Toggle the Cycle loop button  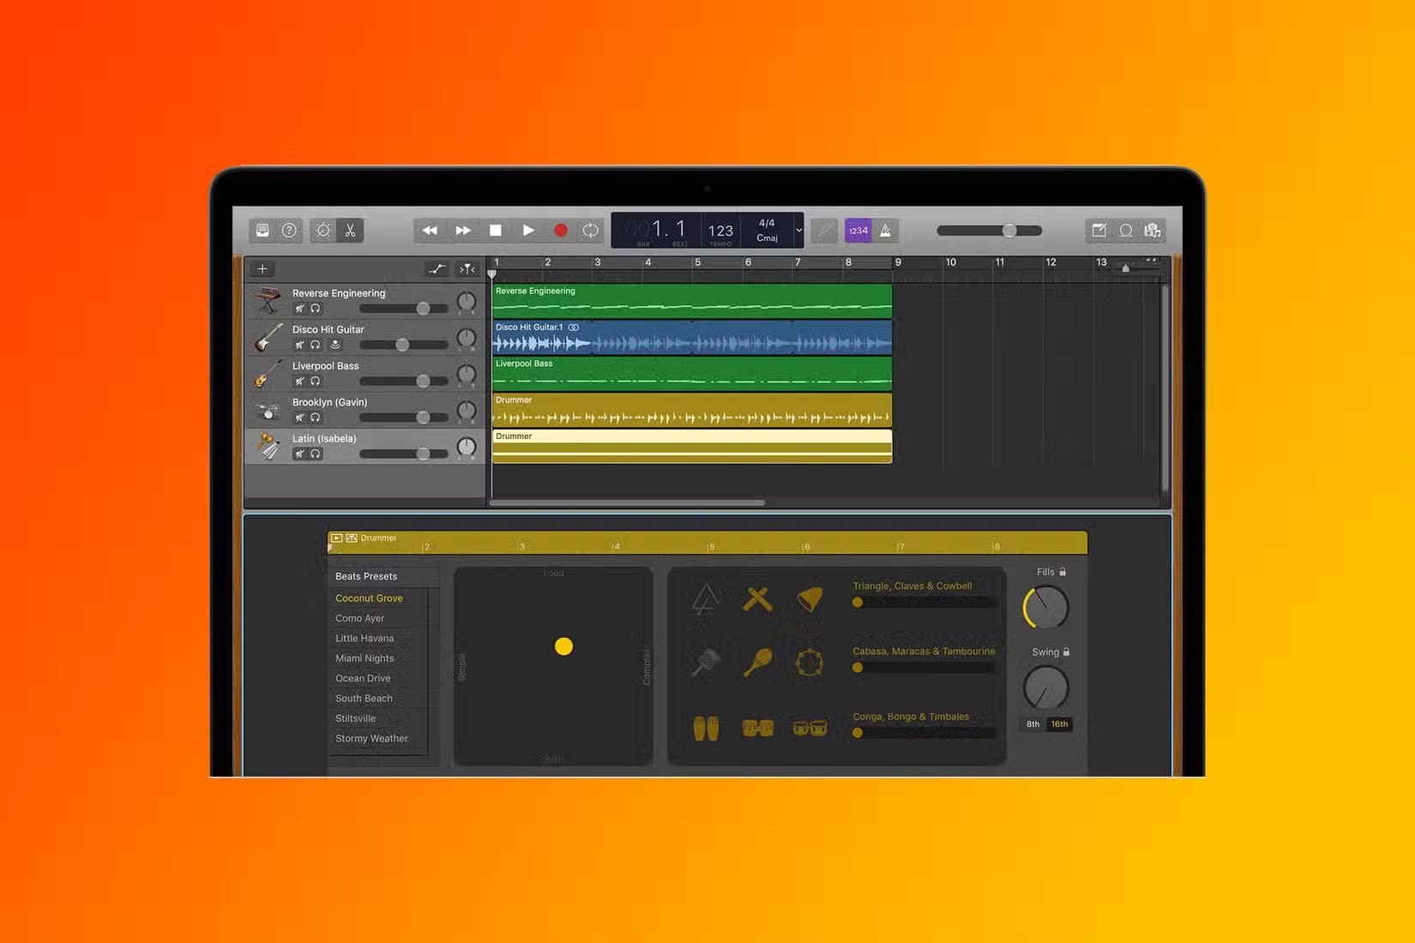(590, 231)
